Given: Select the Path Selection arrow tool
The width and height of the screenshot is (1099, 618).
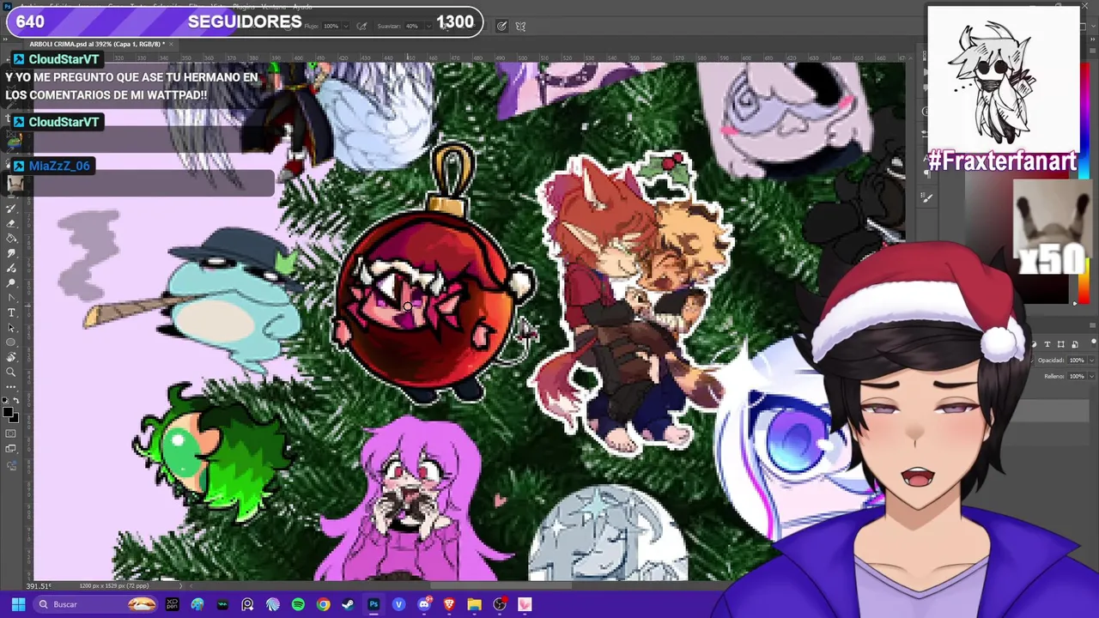Looking at the screenshot, I should pyautogui.click(x=11, y=328).
